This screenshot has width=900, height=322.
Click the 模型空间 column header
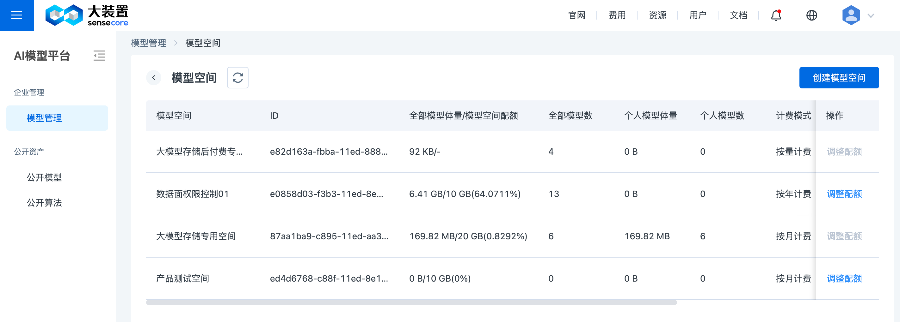[x=174, y=116]
